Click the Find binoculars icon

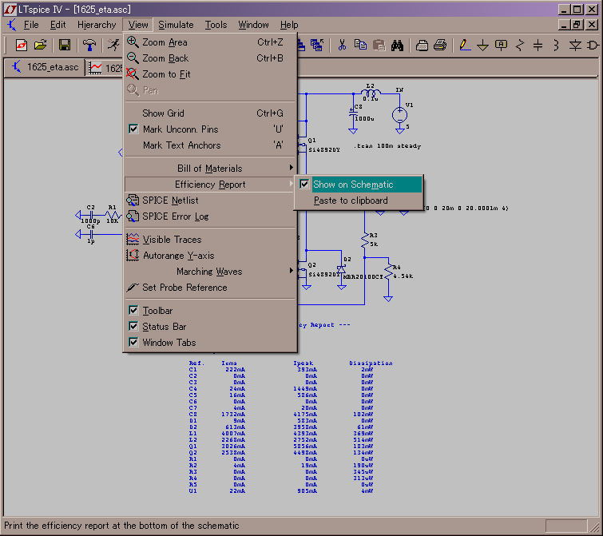point(397,45)
